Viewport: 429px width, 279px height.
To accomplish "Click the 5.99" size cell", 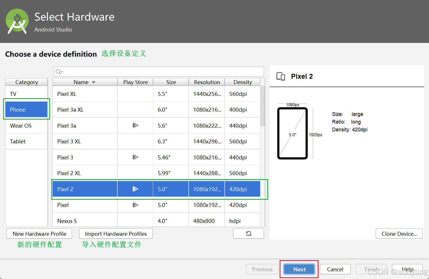I will pyautogui.click(x=171, y=173).
